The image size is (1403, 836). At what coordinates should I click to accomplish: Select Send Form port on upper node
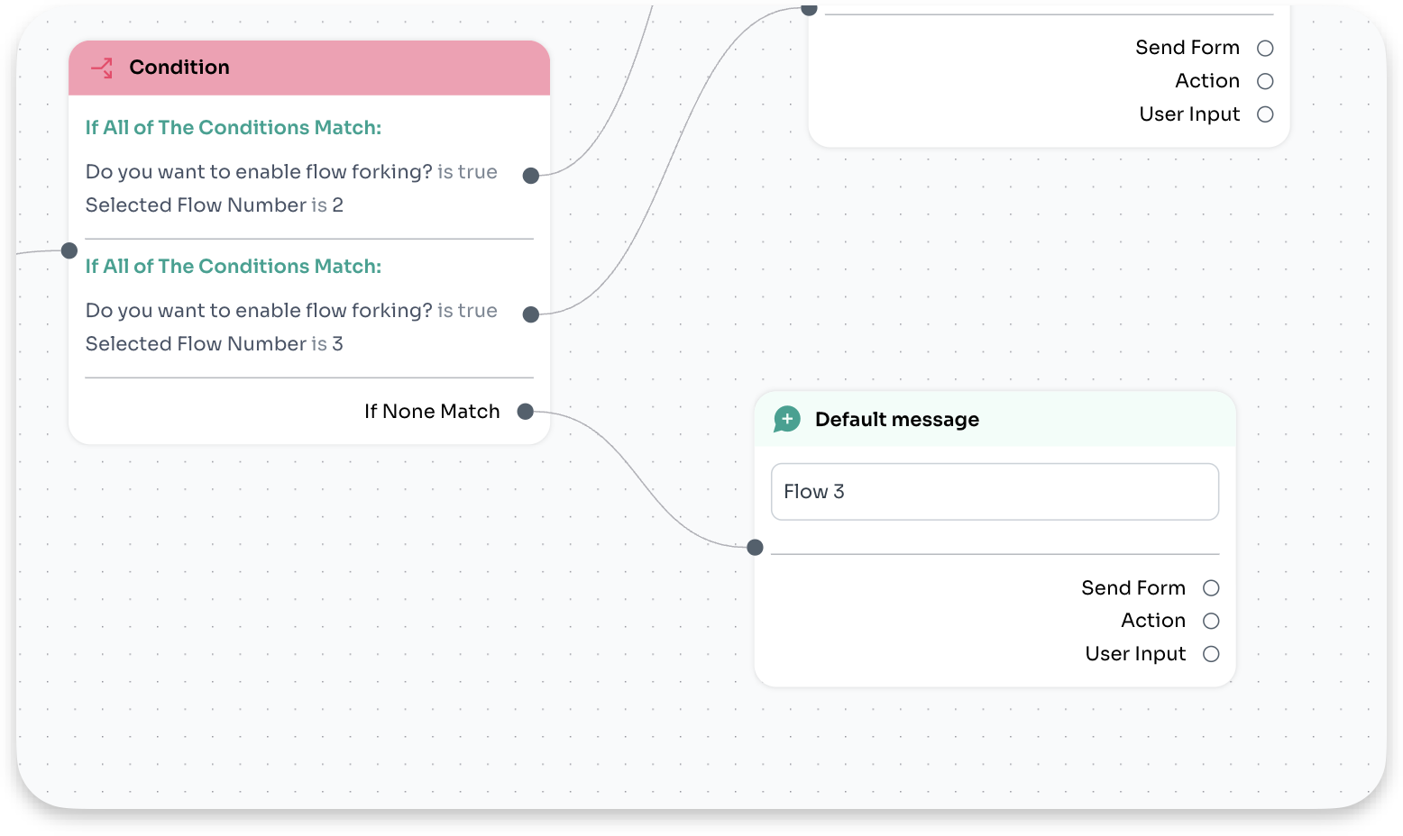[x=1265, y=48]
